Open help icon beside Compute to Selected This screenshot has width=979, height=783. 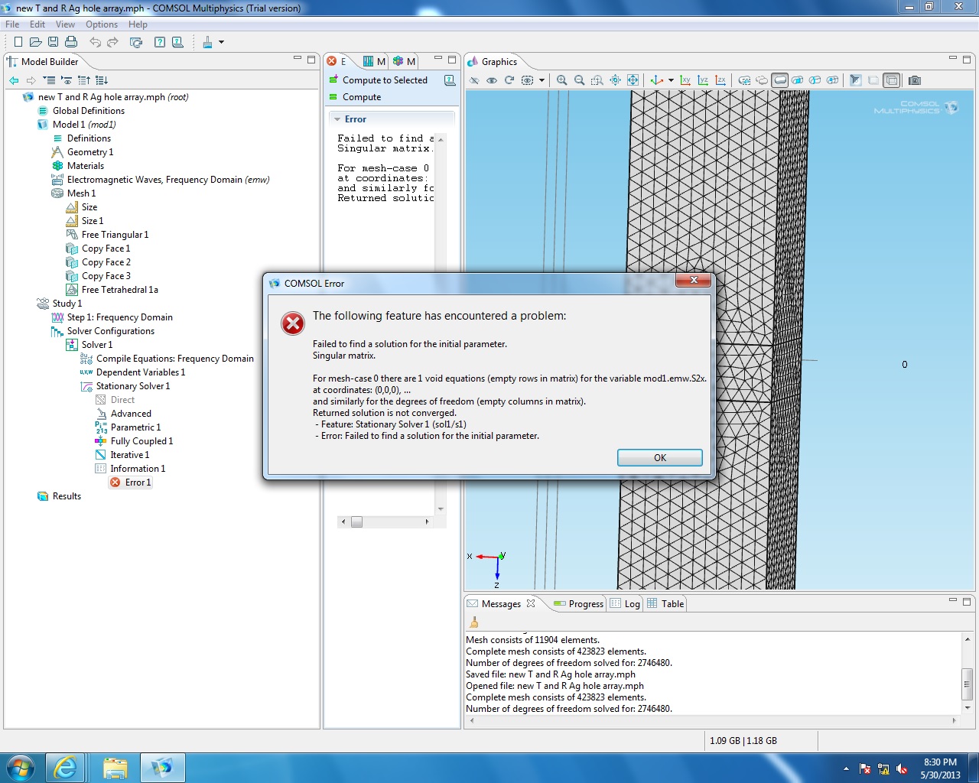(x=450, y=80)
